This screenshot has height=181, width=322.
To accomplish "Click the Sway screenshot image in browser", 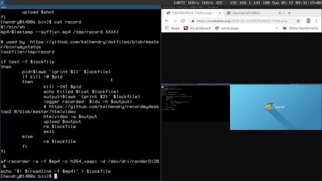I will (242, 107).
